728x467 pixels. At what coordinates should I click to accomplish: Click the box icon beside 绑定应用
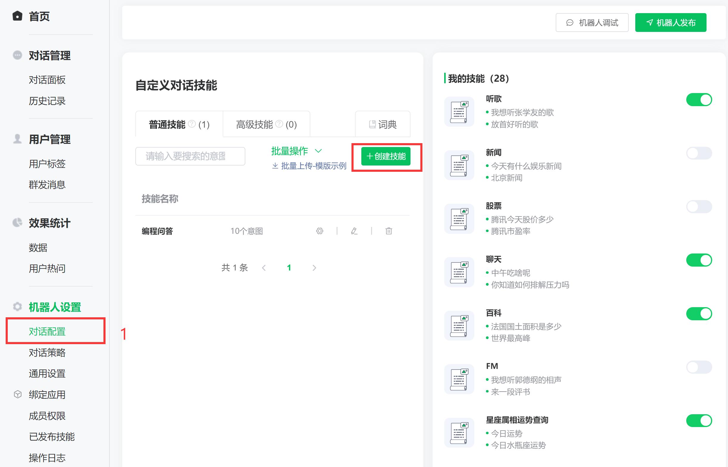pos(17,395)
